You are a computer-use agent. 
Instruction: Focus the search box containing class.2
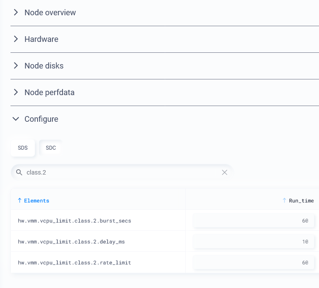click(x=122, y=172)
